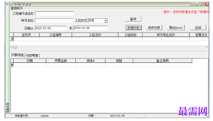Click the upper grid row selector arrow
This screenshot has width=213, height=121.
click(x=12, y=39)
